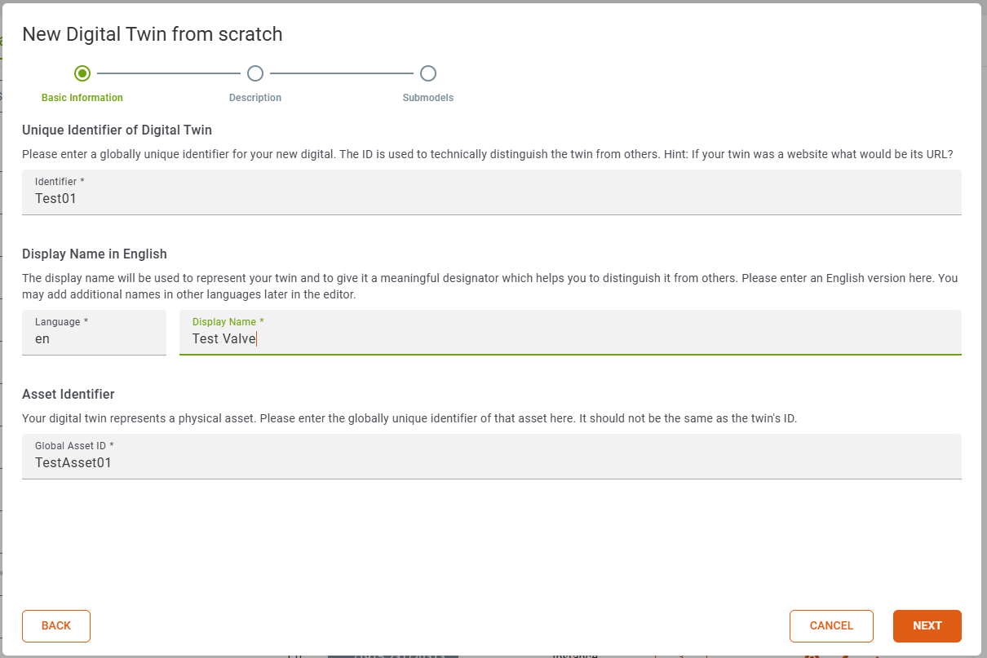Image resolution: width=987 pixels, height=658 pixels.
Task: Focus the Identifier field containing Test01
Action: click(x=491, y=198)
